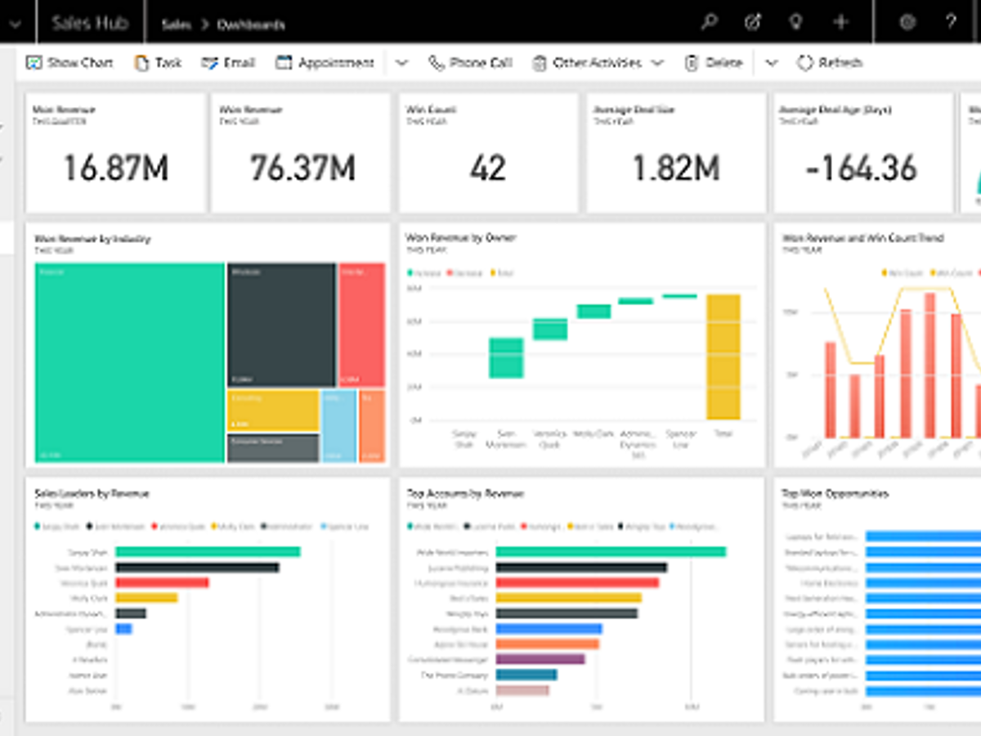Open the assistant lightbulb icon
The image size is (981, 736).
pyautogui.click(x=795, y=23)
